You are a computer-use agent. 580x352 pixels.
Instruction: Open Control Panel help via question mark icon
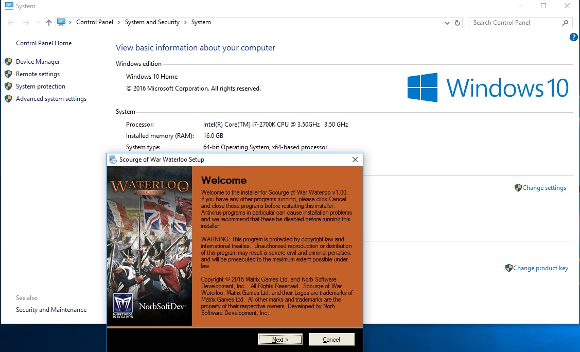(x=573, y=37)
